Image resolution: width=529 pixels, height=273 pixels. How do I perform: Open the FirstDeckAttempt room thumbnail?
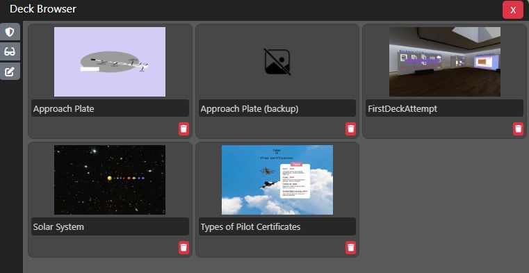(x=445, y=62)
